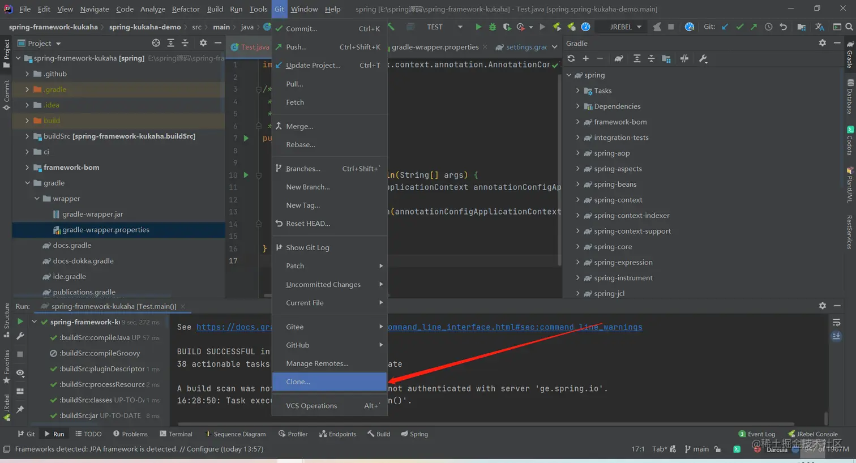Click the Git push green arrow icon
The image size is (856, 463).
tap(754, 27)
